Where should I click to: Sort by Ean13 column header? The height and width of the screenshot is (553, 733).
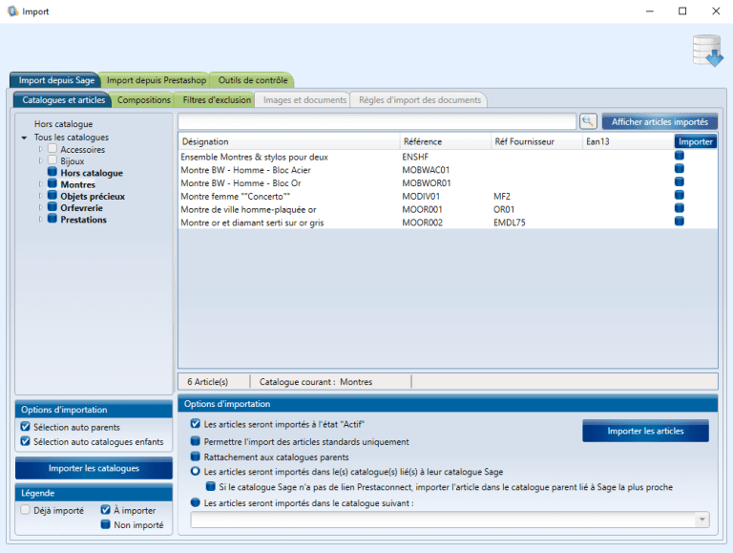627,141
